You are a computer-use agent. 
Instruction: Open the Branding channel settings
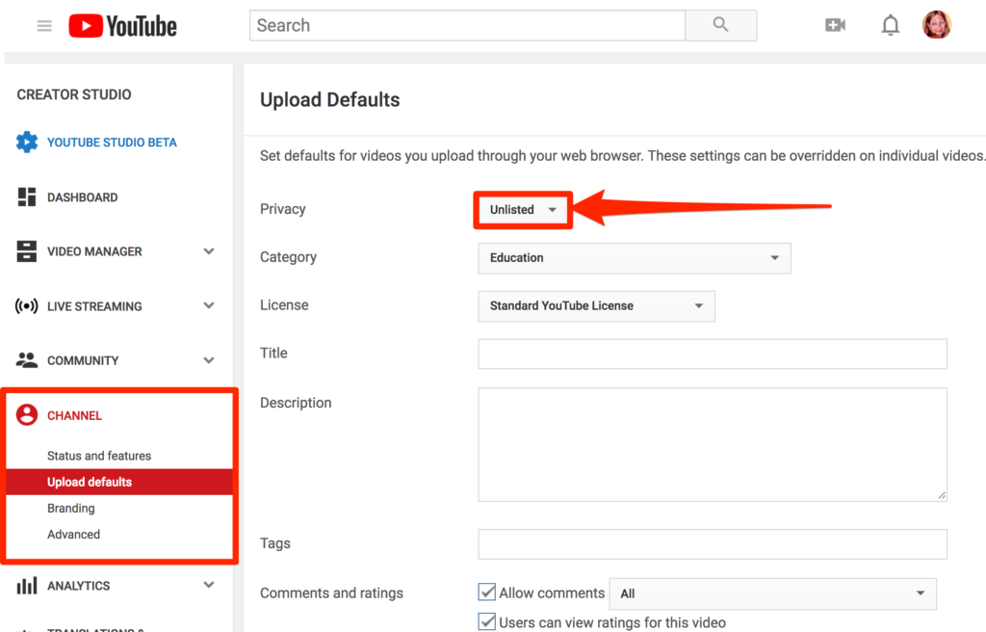[71, 508]
